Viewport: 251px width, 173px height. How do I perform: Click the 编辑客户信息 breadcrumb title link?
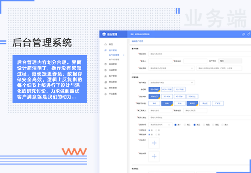tap(137, 42)
